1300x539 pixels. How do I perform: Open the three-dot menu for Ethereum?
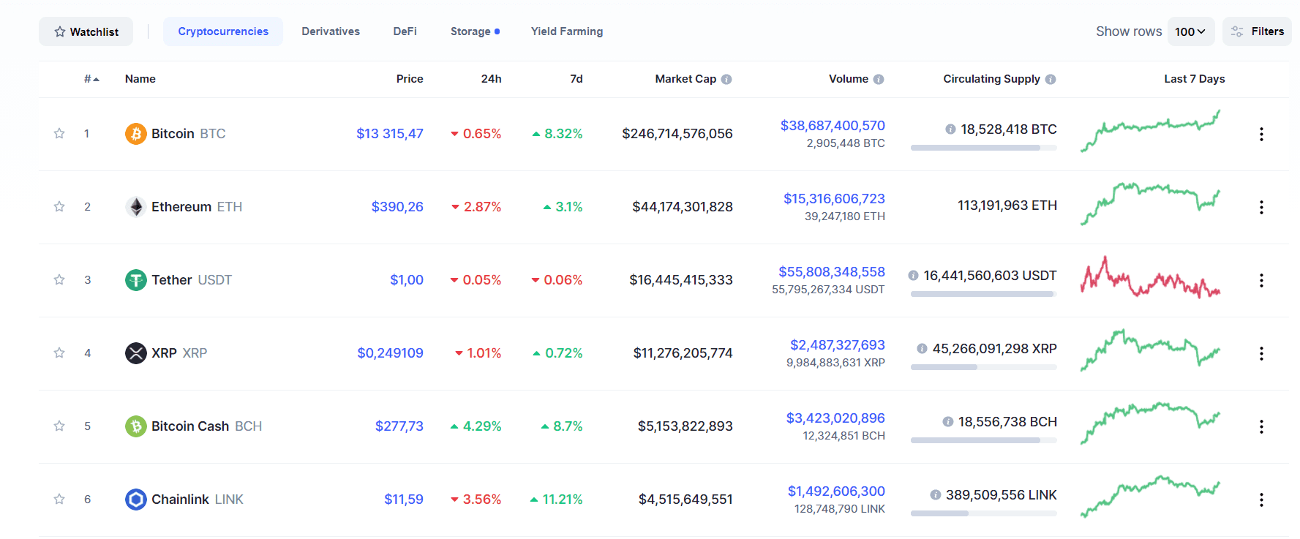point(1261,207)
